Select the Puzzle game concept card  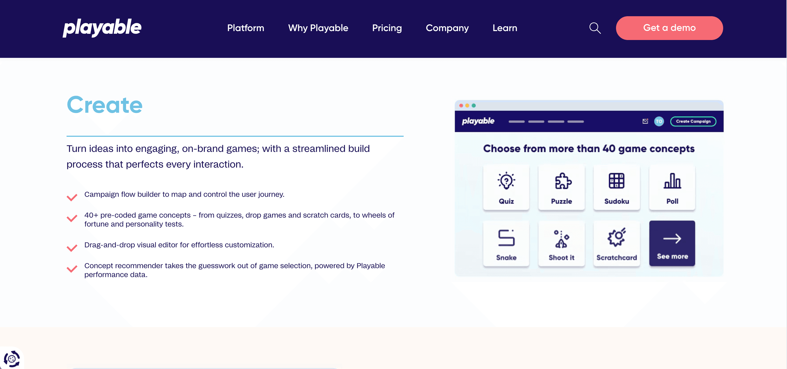pyautogui.click(x=561, y=188)
